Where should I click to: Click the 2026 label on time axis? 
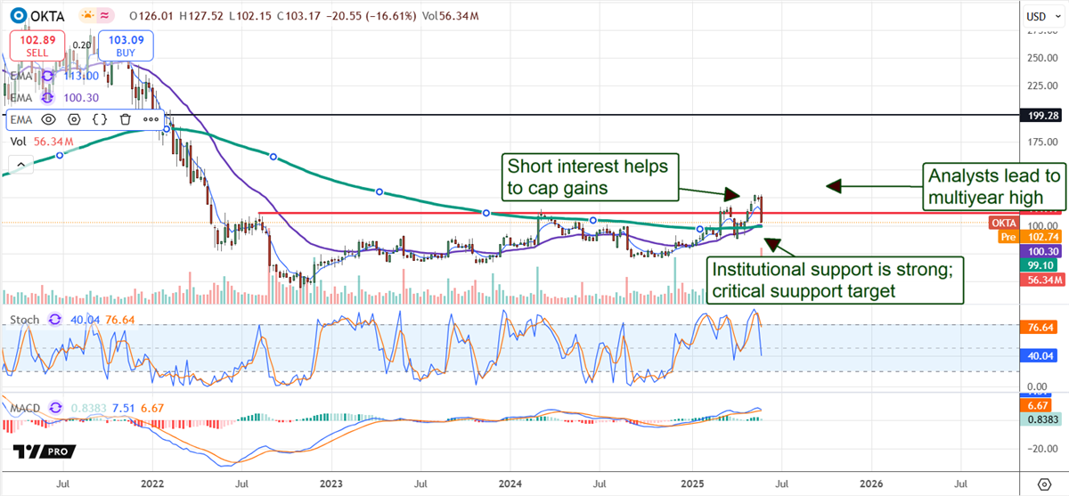coord(871,484)
